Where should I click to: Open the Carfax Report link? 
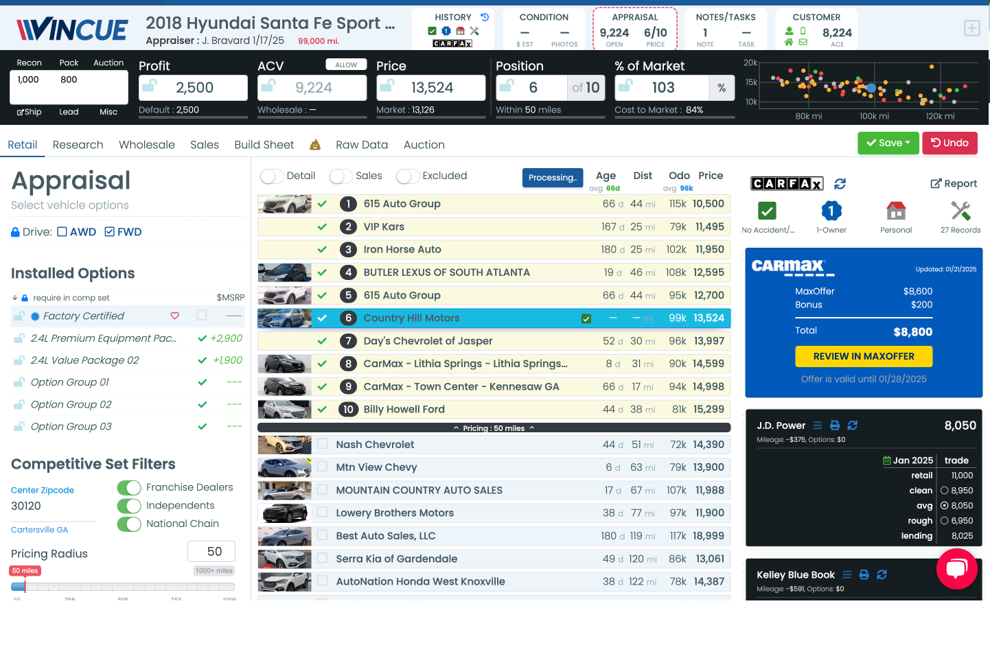tap(954, 183)
